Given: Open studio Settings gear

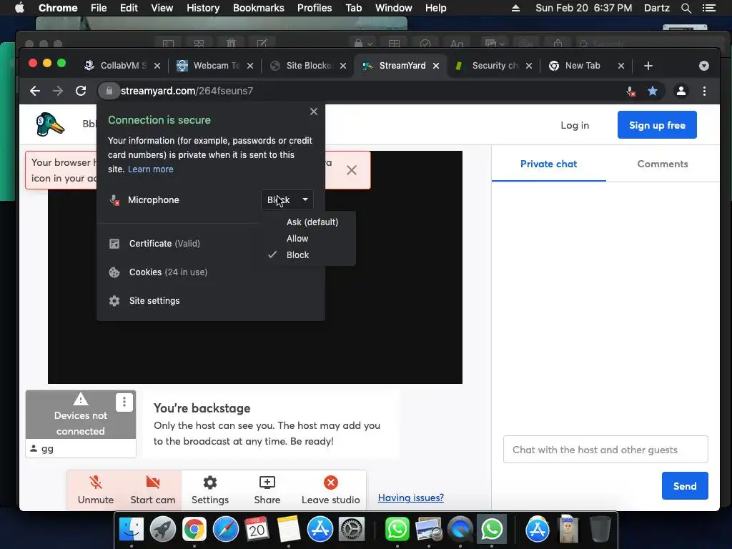Looking at the screenshot, I should pyautogui.click(x=210, y=490).
